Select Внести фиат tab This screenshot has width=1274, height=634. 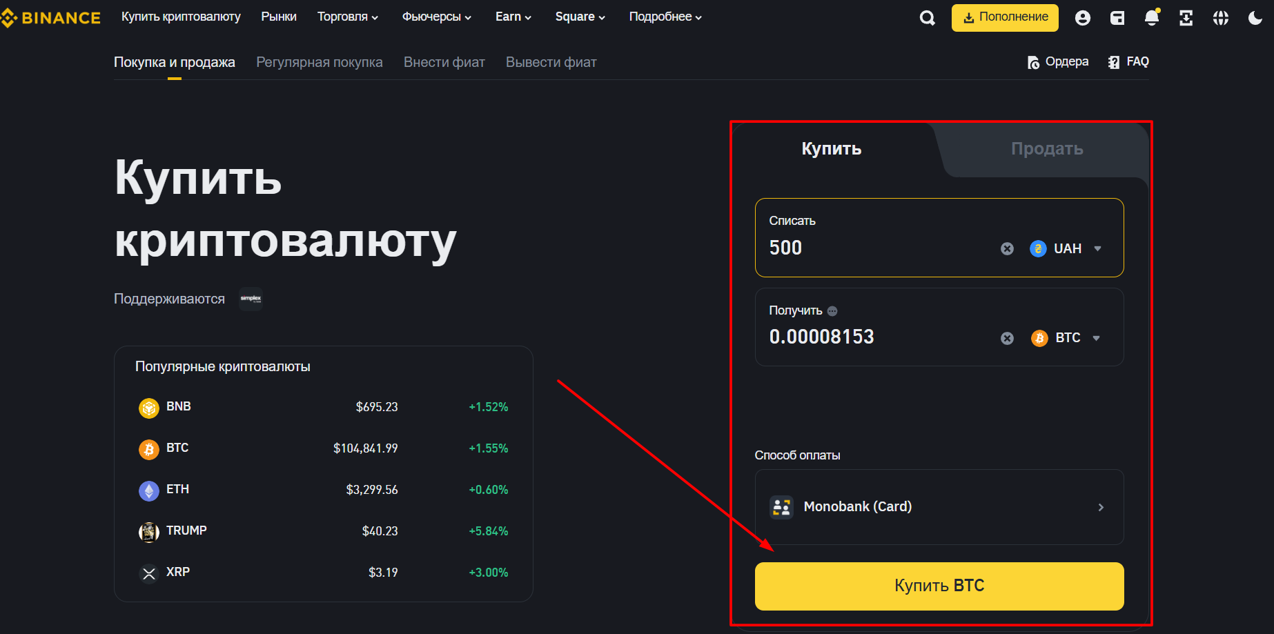tap(444, 62)
